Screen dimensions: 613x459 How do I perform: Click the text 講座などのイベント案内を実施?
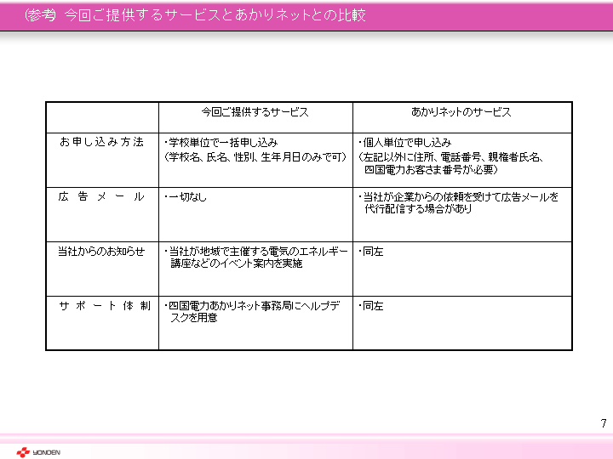[x=237, y=263]
